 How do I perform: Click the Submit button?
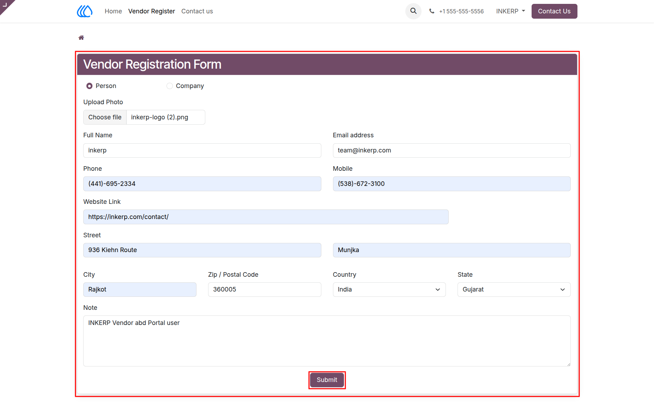click(327, 380)
